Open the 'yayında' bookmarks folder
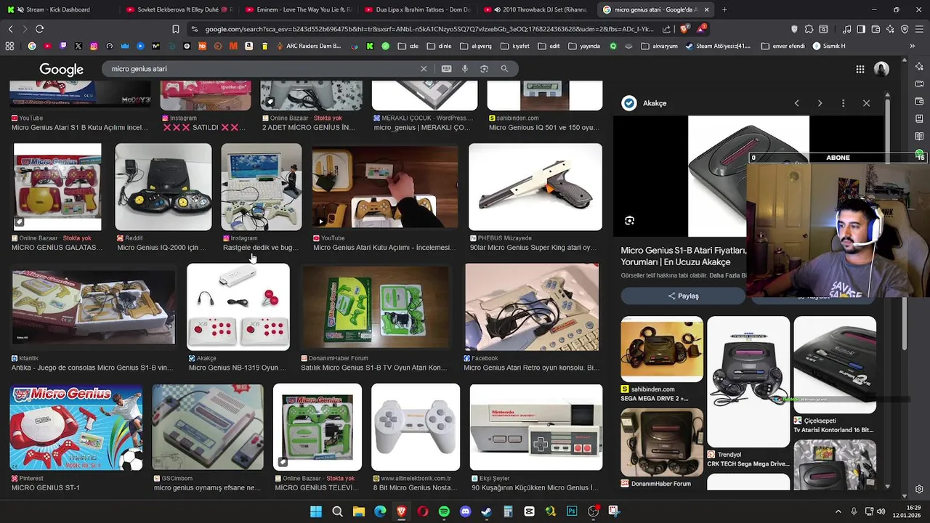This screenshot has width=930, height=523. 584,46
